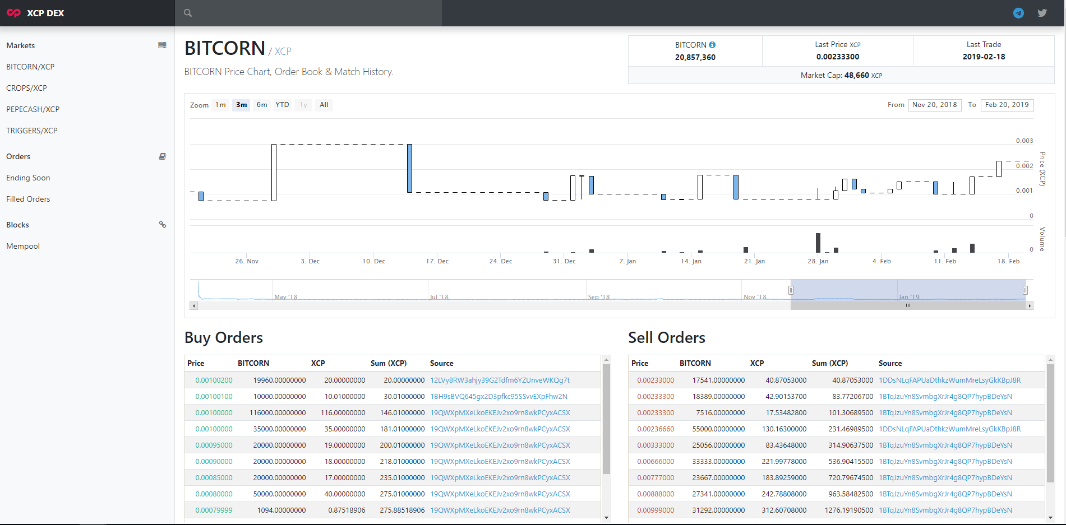Image resolution: width=1066 pixels, height=525 pixels.
Task: Click BITCORN supply 20,857,360
Action: [695, 57]
